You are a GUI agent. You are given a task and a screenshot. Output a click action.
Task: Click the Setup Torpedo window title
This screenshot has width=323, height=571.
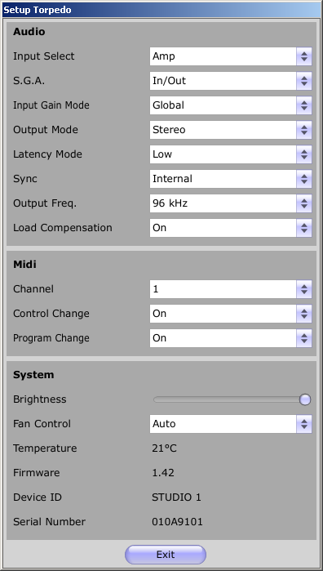tap(37, 10)
